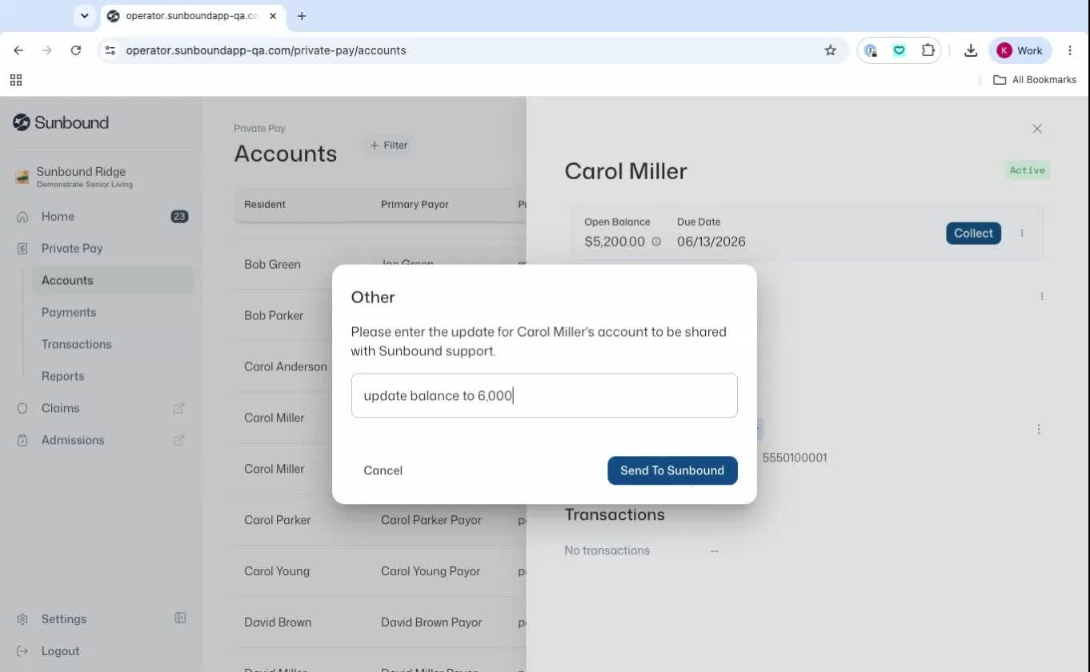The height and width of the screenshot is (672, 1090).
Task: Open the browser downloads icon
Action: [971, 50]
